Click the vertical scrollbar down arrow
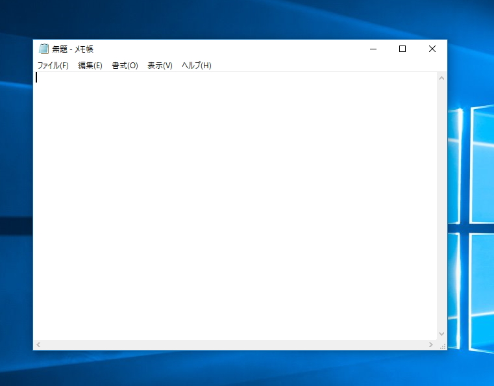494x386 pixels. coord(441,333)
